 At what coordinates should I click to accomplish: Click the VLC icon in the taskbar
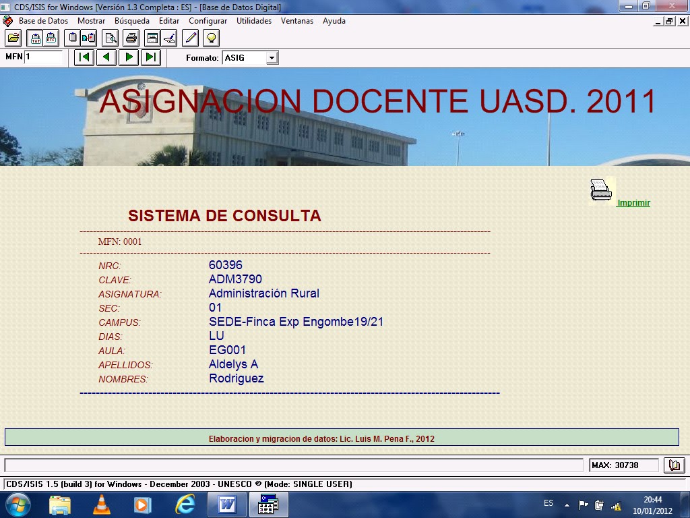tap(102, 504)
